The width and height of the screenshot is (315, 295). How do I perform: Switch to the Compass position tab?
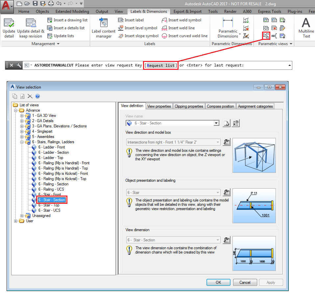pos(220,106)
